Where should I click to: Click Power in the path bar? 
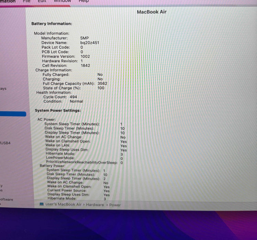tap(115, 205)
